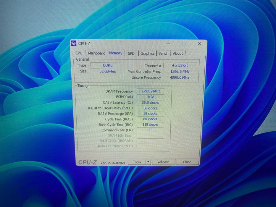This screenshot has width=276, height=207.
Task: Select the Memory tab
Action: 116,53
